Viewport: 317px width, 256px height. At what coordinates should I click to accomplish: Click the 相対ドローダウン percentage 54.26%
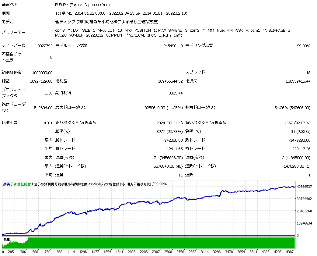pyautogui.click(x=281, y=108)
